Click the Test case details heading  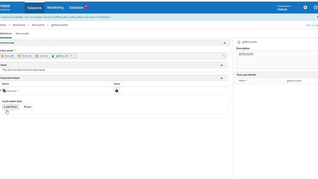(x=246, y=75)
